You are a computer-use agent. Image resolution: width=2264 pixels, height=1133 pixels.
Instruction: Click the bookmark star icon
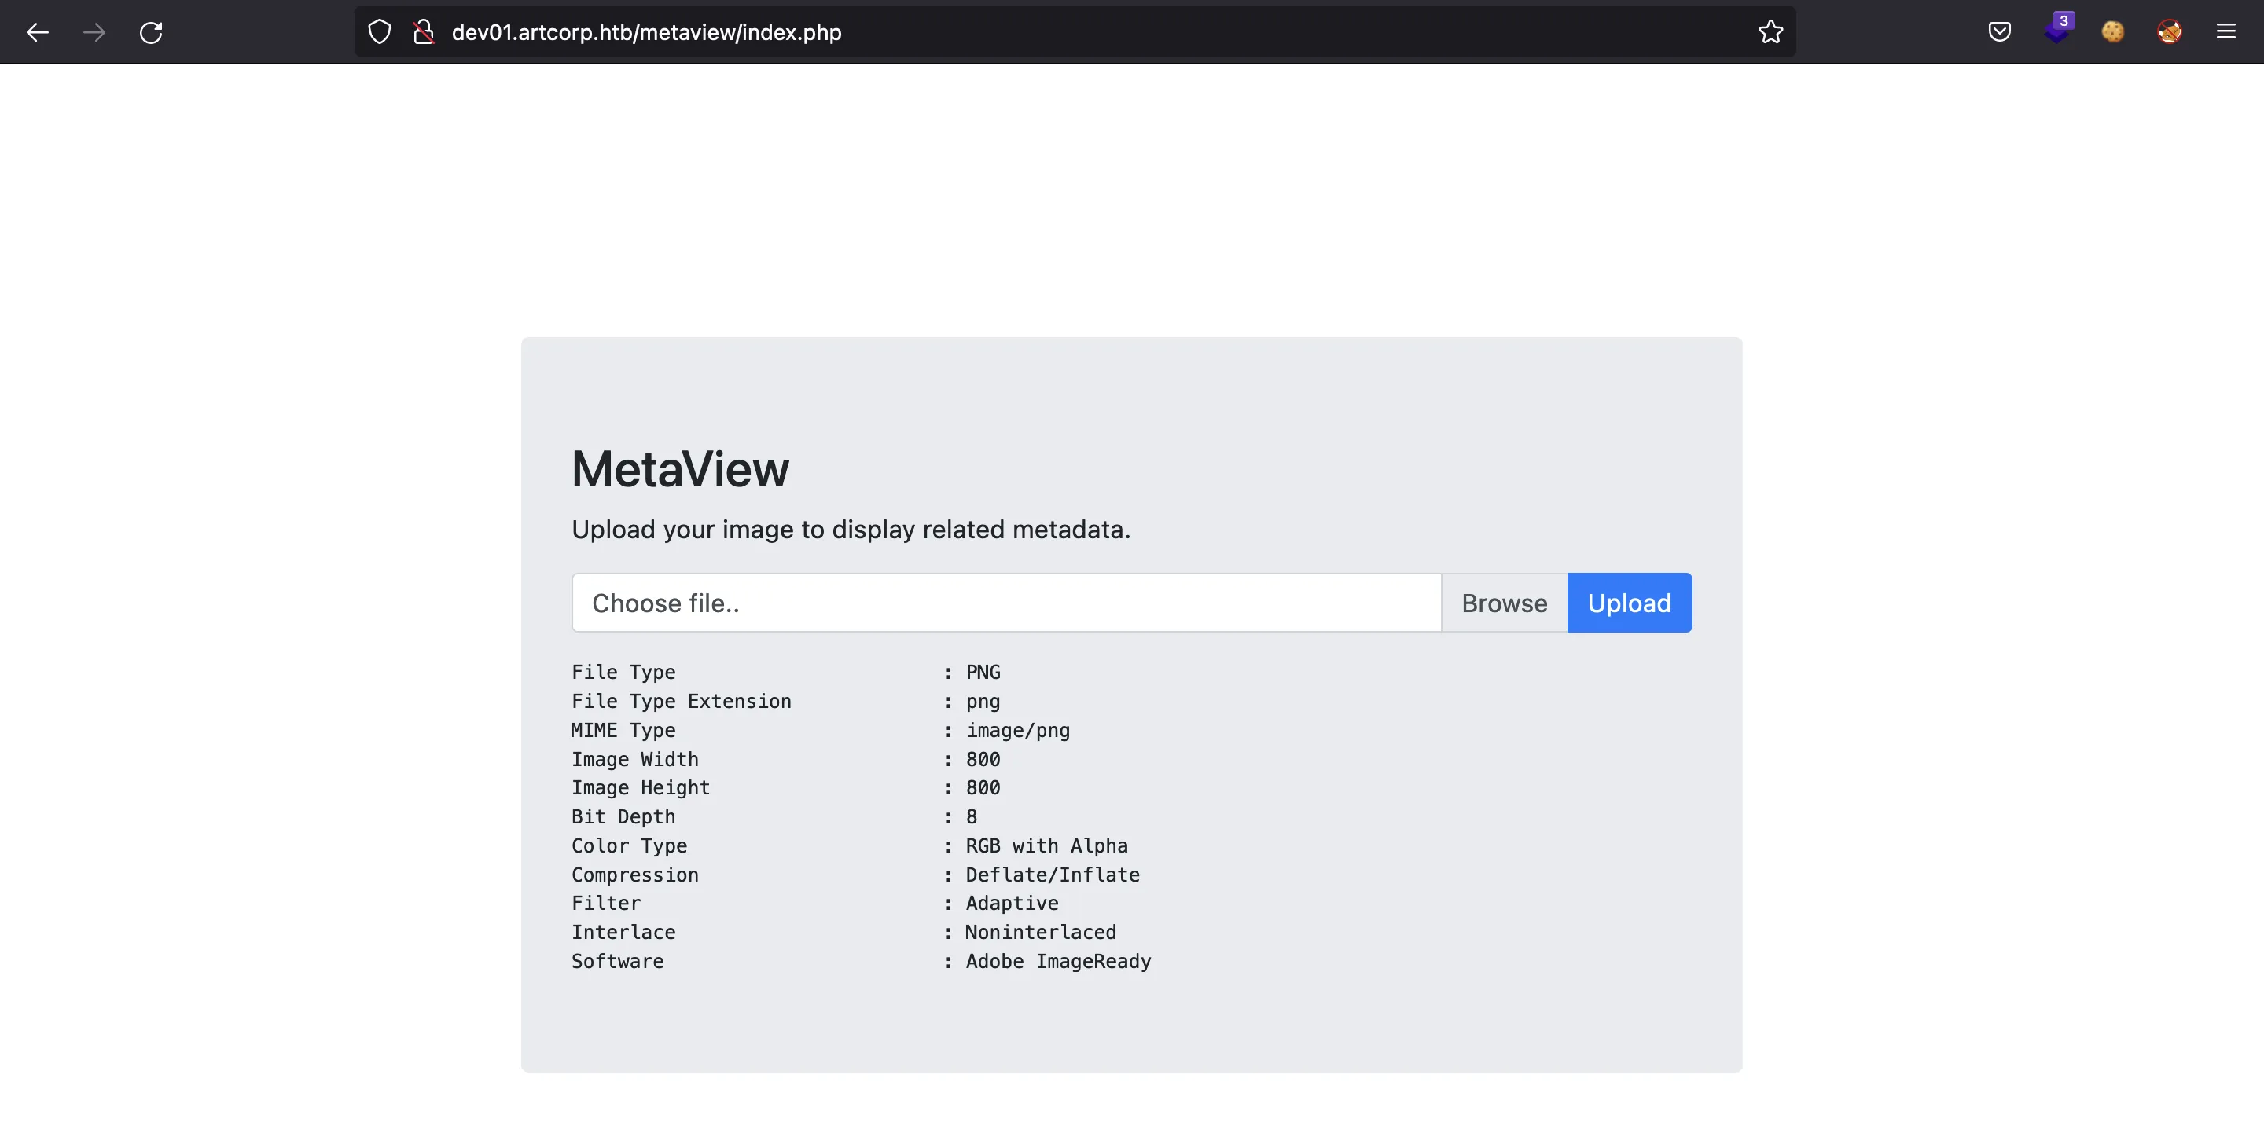tap(1771, 31)
